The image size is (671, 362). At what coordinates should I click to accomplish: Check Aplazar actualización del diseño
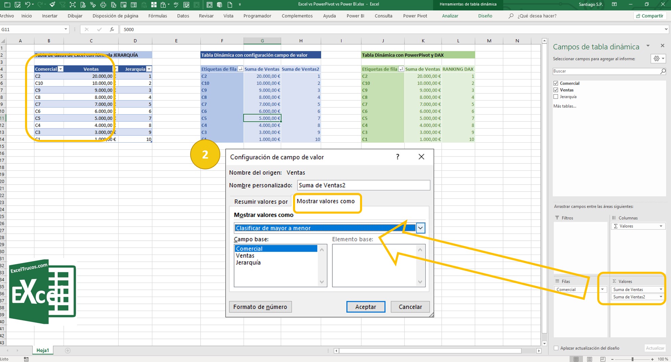click(556, 348)
